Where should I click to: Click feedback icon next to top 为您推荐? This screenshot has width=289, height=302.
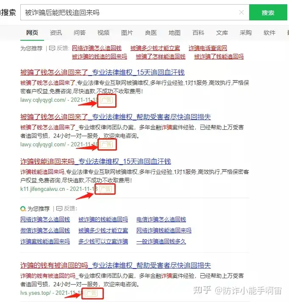52,48
